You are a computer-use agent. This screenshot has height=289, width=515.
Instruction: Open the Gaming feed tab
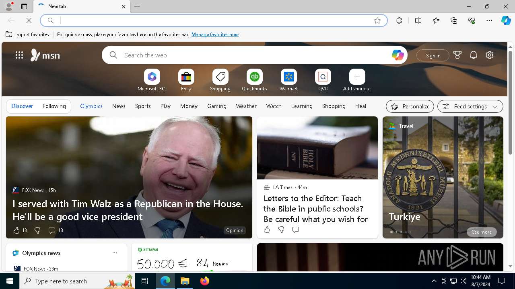(x=217, y=106)
